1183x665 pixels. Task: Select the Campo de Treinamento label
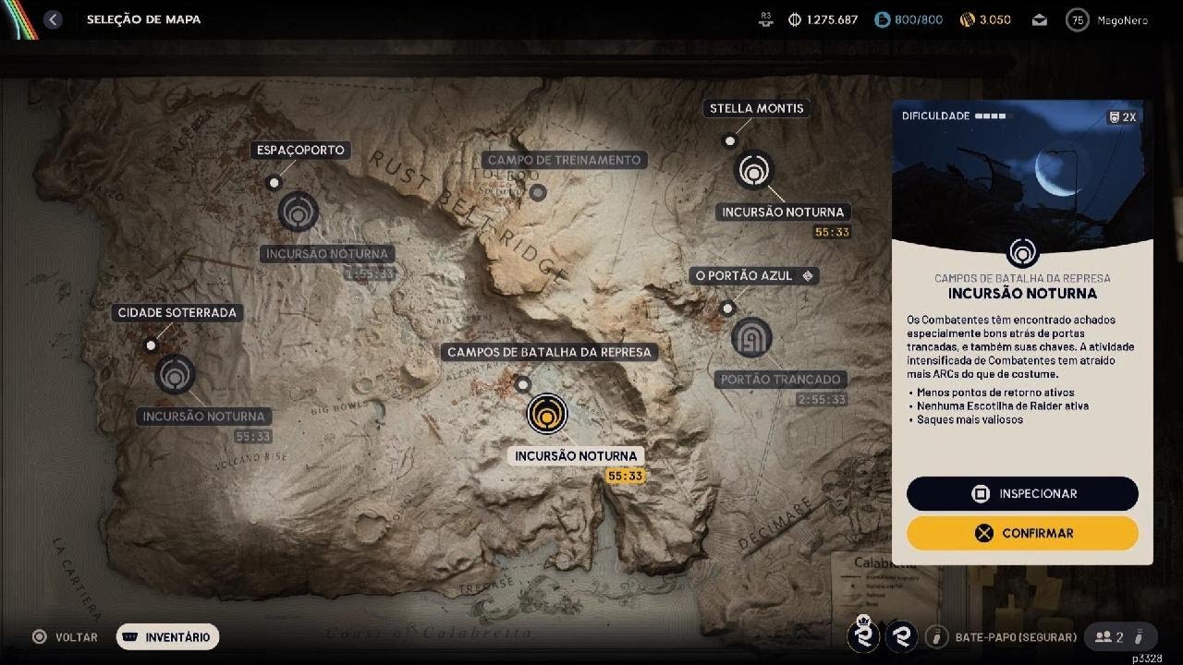(x=564, y=160)
